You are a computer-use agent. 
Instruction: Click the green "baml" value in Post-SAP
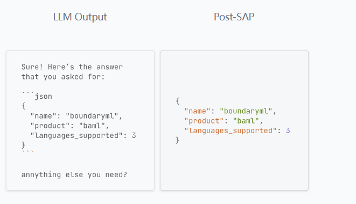(x=246, y=121)
